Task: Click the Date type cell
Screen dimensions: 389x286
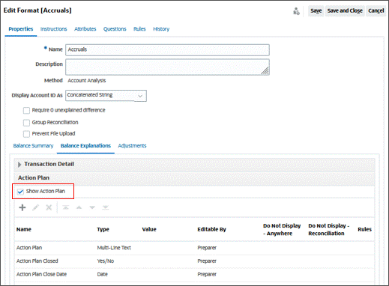Action: click(102, 274)
